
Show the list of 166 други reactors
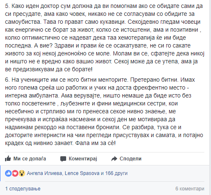[x=116, y=173]
